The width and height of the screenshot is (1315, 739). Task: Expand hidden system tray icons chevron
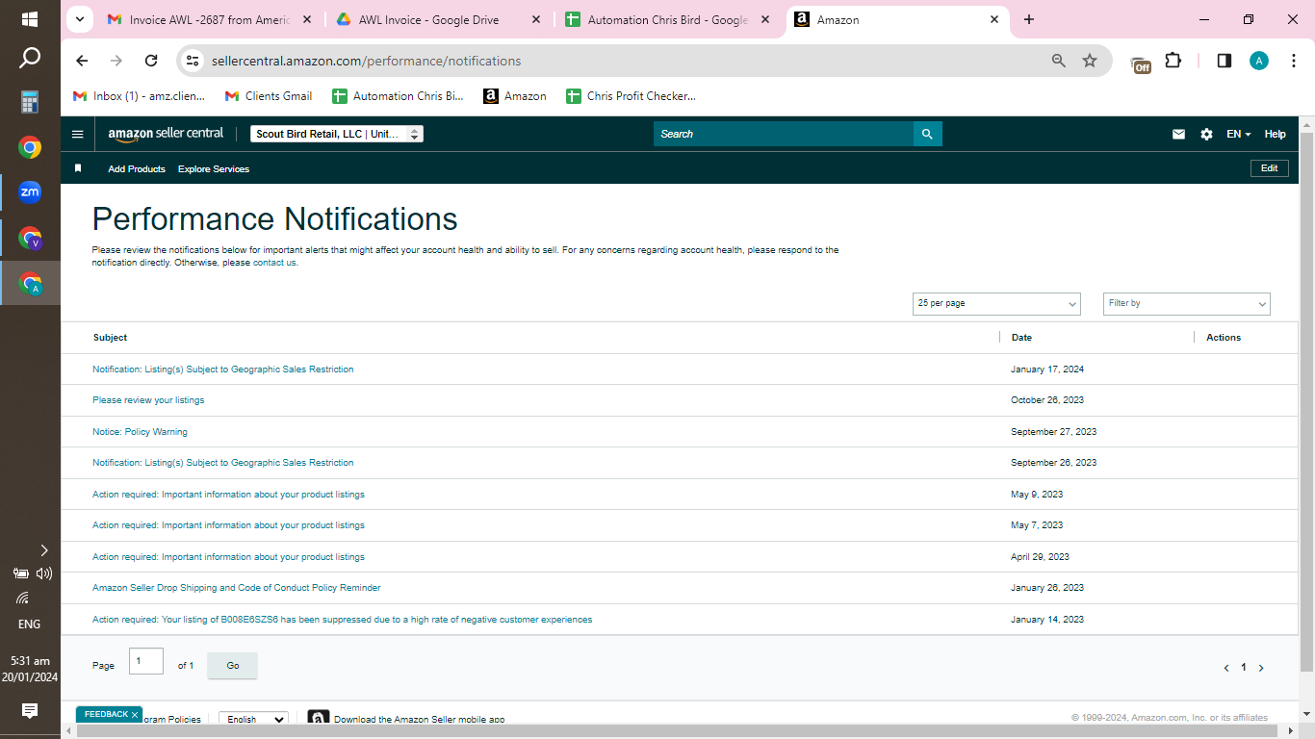tap(43, 550)
